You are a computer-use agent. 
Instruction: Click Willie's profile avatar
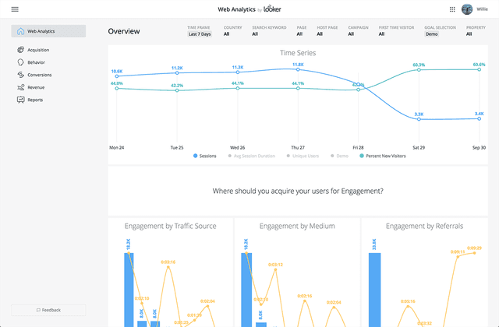(x=467, y=9)
